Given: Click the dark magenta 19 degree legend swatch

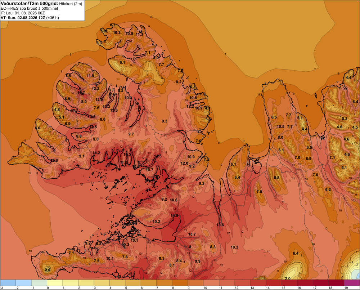Looking at the screenshot, I should click(352, 283).
